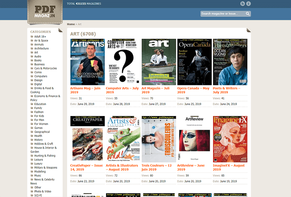Open the ArtReview cover thumbnail
Viewport: 291px width, 197px height.
tap(194, 139)
